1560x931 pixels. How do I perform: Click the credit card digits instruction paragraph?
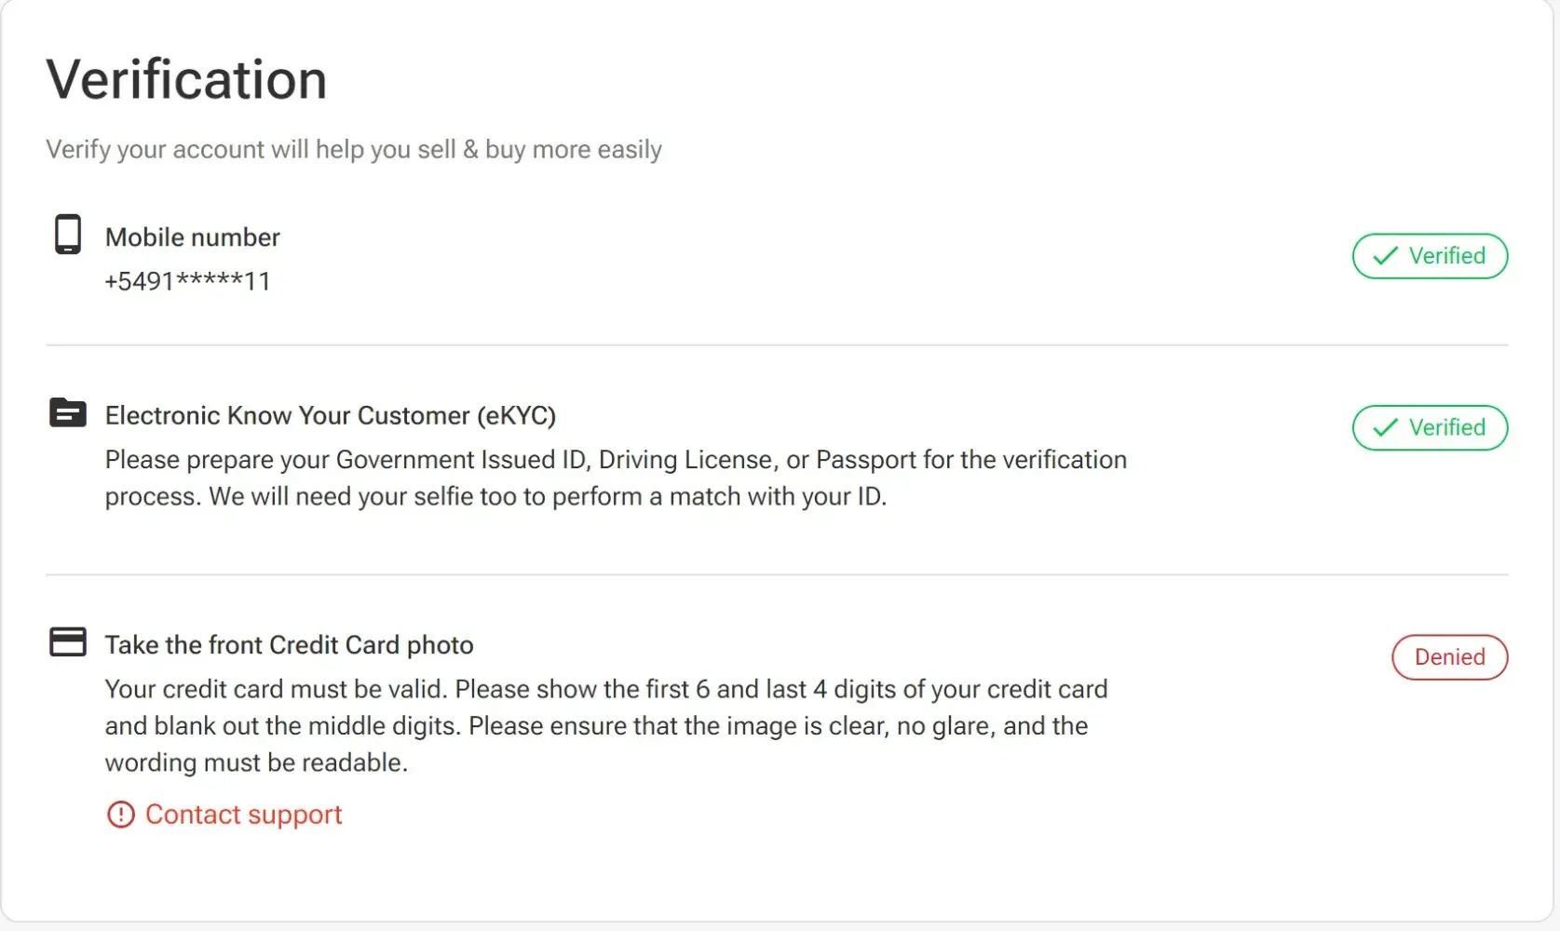(x=605, y=726)
